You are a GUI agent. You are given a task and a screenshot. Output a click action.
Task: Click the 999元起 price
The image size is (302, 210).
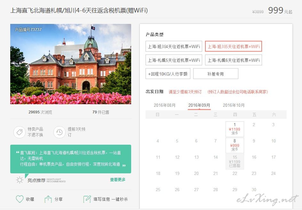click(280, 10)
